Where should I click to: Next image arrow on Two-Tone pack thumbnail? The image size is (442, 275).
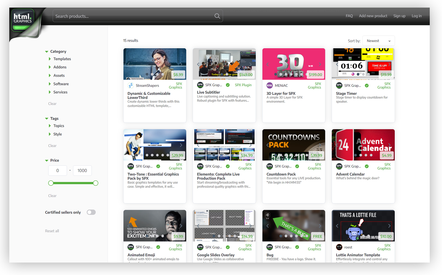[x=181, y=145]
